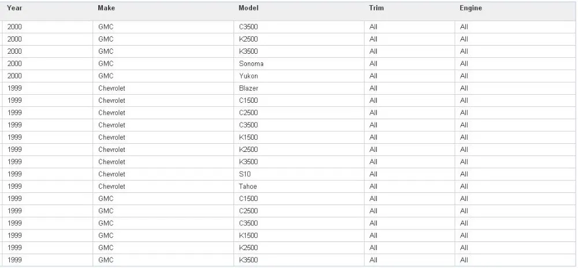The height and width of the screenshot is (268, 578).
Task: Select the year 1999 cell in Tahoe row
Action: (14, 187)
